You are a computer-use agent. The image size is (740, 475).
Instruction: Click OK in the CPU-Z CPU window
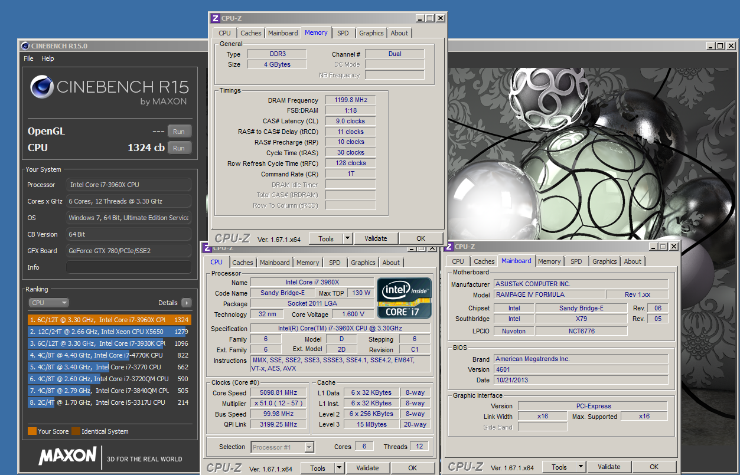tap(412, 469)
